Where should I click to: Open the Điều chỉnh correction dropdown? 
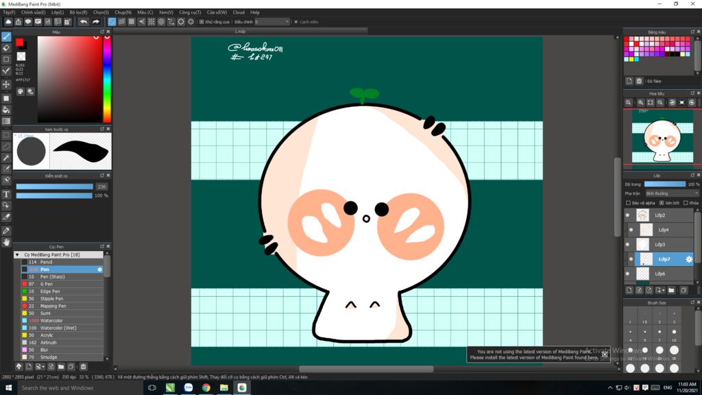click(x=272, y=21)
